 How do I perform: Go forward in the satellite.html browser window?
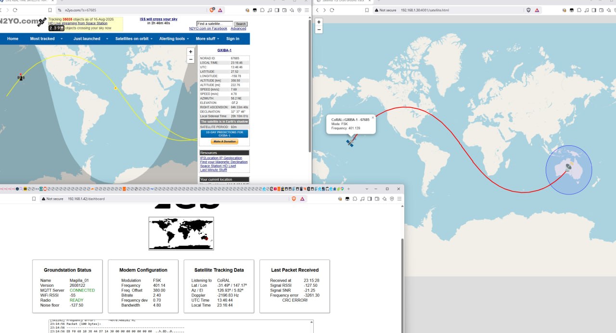click(x=324, y=10)
